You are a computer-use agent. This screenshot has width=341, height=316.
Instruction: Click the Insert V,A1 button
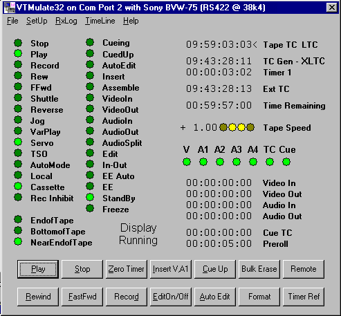tap(171, 269)
